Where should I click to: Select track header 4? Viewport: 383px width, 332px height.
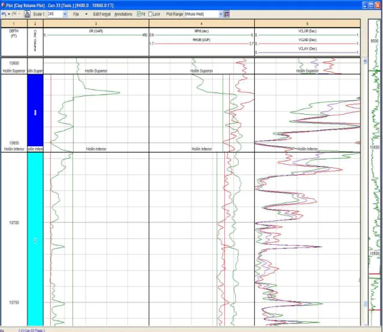[x=202, y=24]
